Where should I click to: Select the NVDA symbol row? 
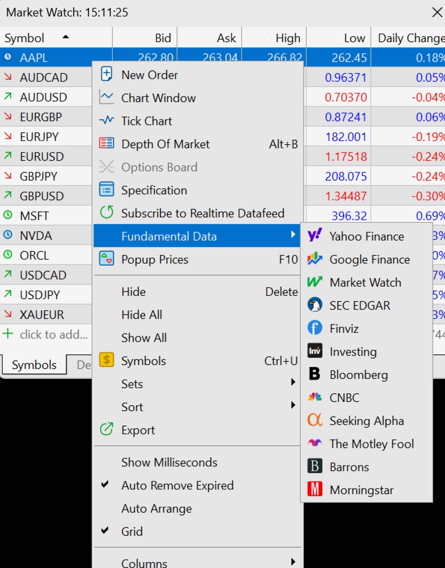(46, 235)
